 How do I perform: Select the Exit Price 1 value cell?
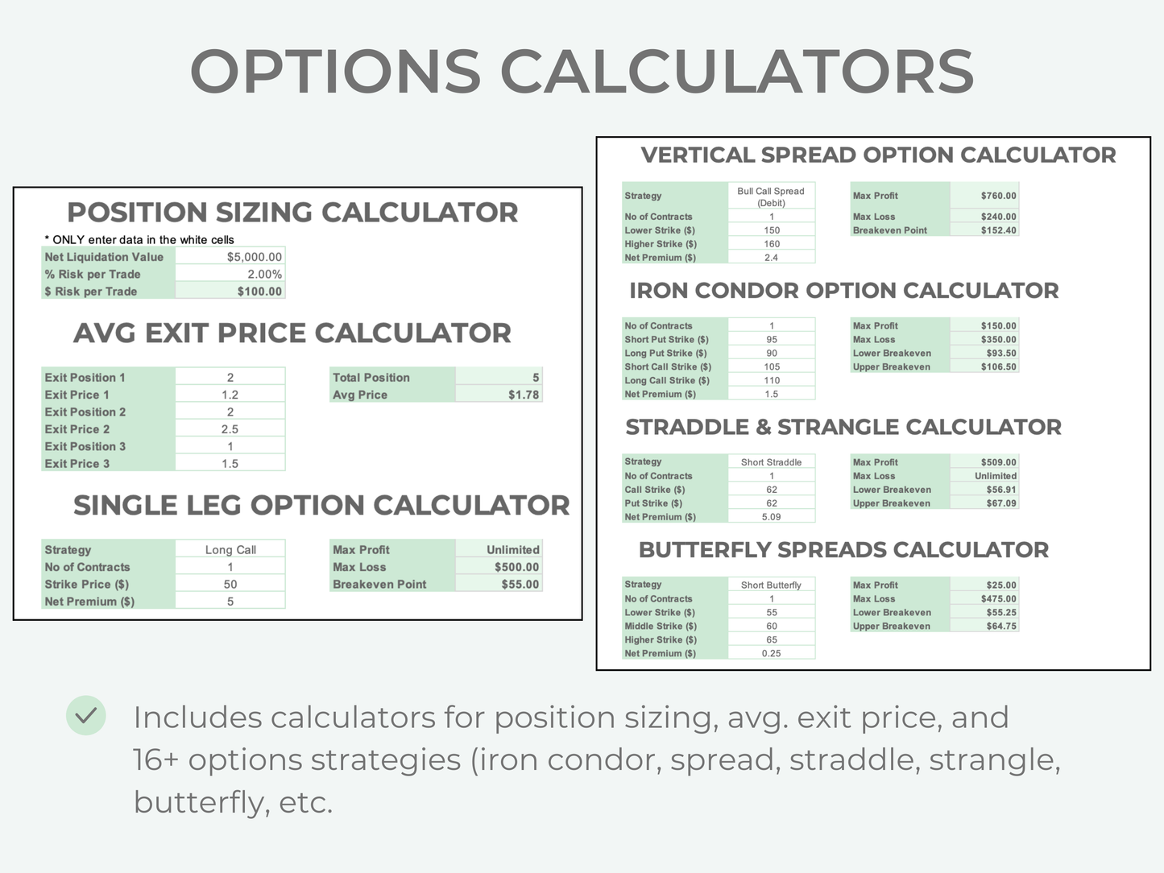coord(230,395)
